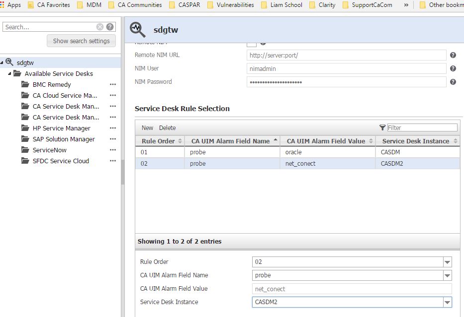Open Rule Order dropdown arrow
Viewport: 464px width, 317px height.
tap(447, 262)
